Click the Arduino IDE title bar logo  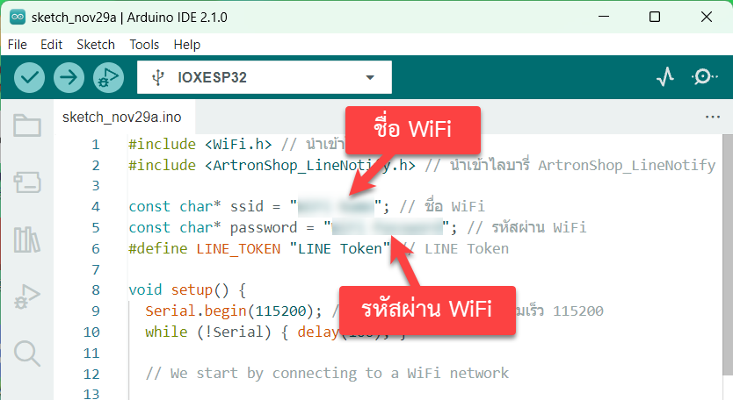click(x=18, y=18)
